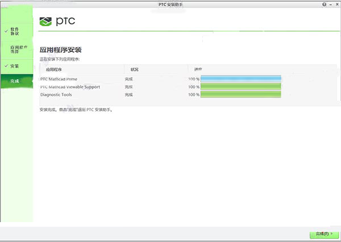Click the 完成 status of Diagnostic Tools
This screenshot has width=341, height=242.
click(129, 95)
